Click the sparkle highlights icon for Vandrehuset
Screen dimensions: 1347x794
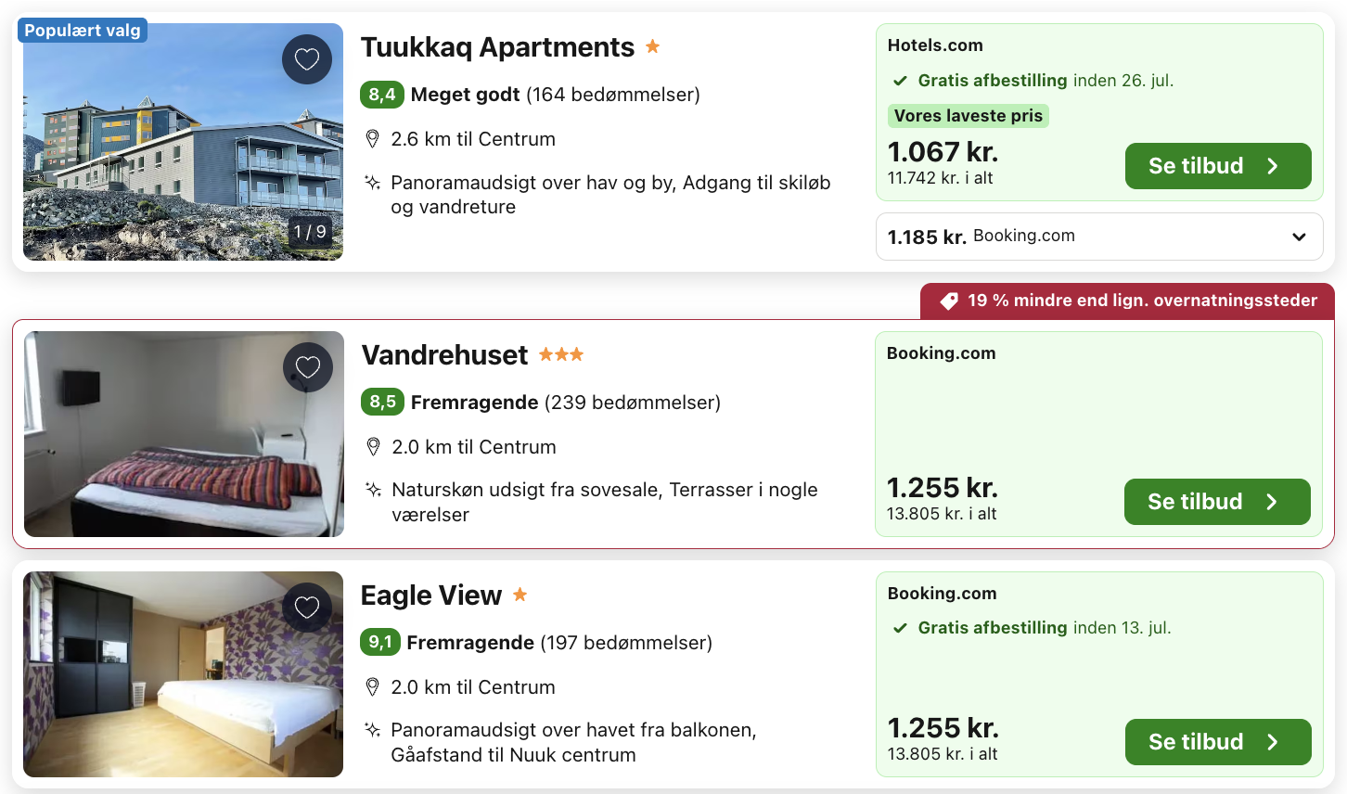coord(373,490)
